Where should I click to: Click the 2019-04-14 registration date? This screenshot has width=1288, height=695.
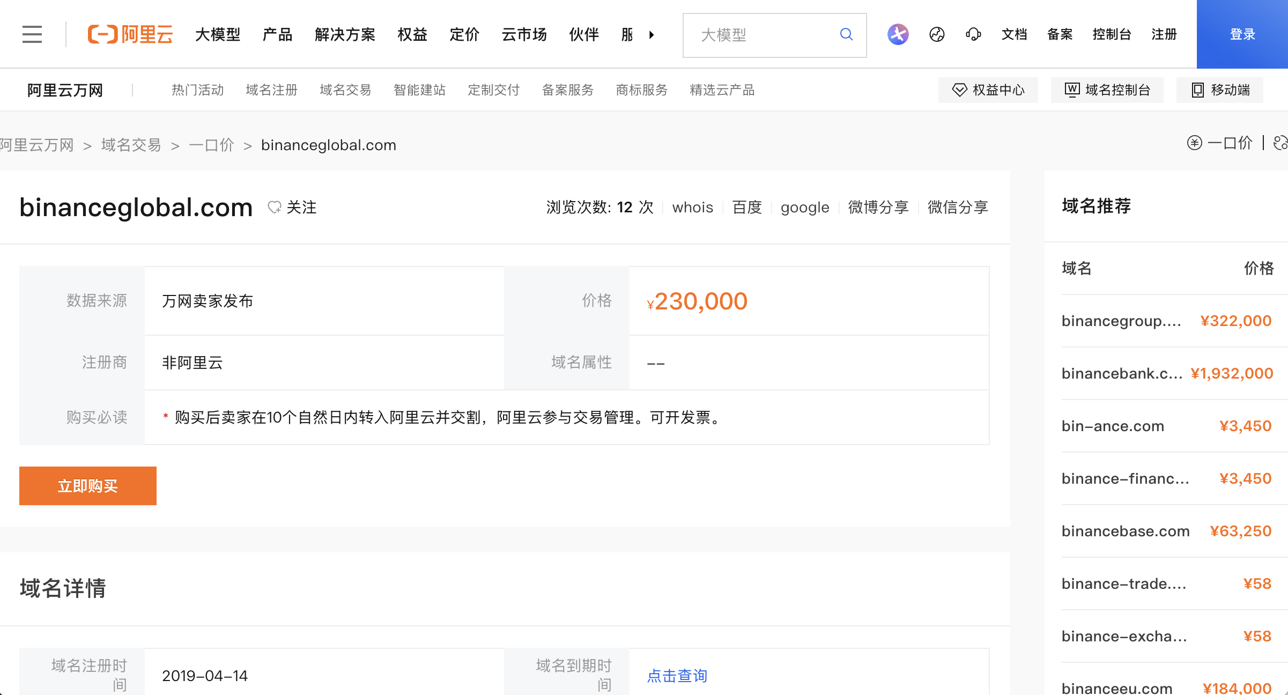205,676
